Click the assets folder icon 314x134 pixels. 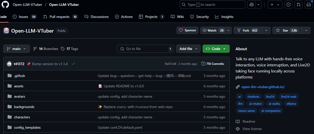pyautogui.click(x=10, y=86)
